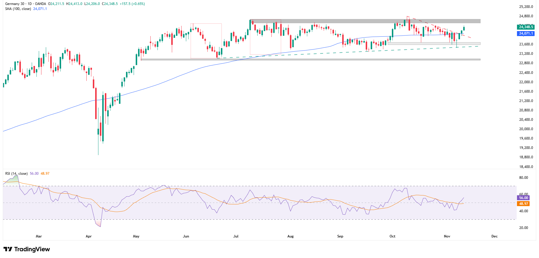The image size is (539, 258).
Task: Click the Dec label on time axis
Action: [495, 236]
